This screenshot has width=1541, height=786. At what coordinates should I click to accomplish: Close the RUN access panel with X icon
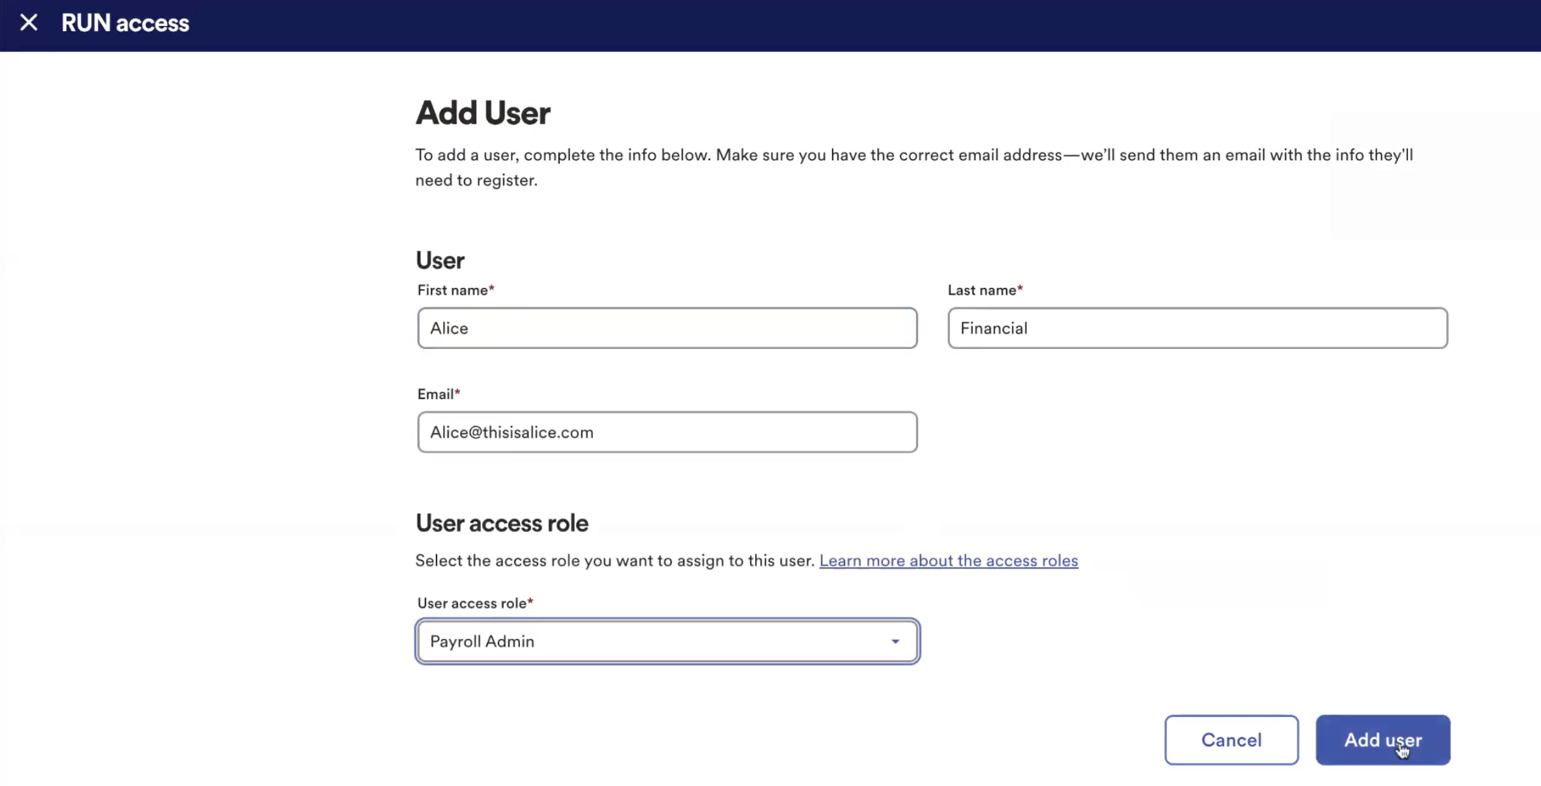(x=29, y=23)
